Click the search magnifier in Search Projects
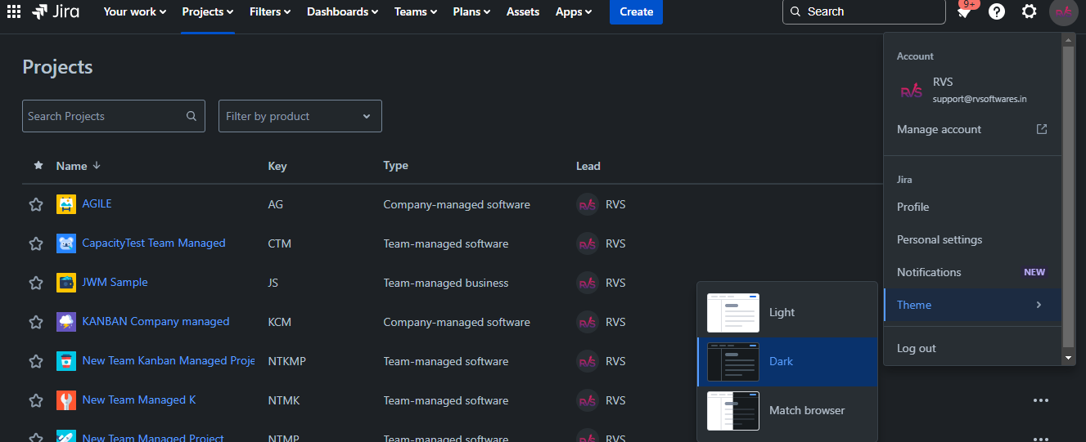The width and height of the screenshot is (1086, 442). (192, 116)
